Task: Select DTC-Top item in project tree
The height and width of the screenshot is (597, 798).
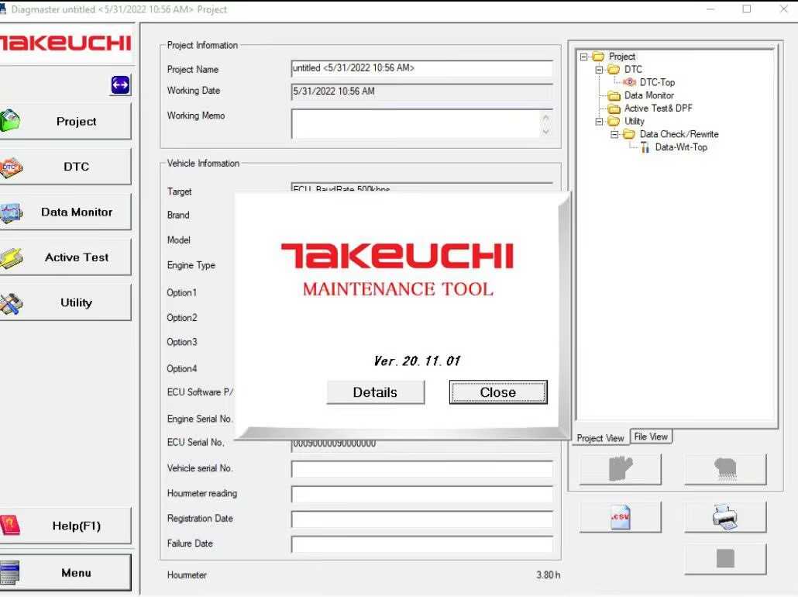Action: [656, 82]
